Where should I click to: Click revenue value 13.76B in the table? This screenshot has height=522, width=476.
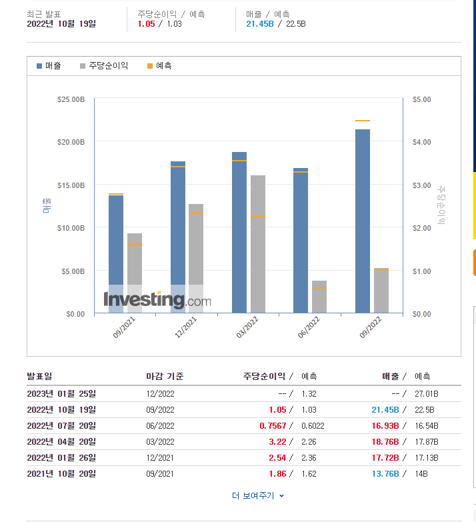385,474
